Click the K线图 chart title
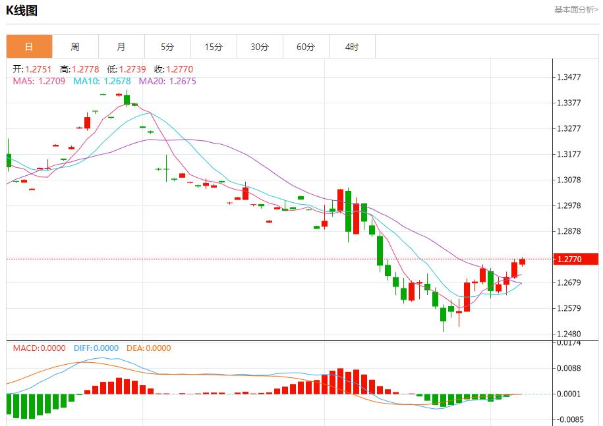This screenshot has width=603, height=426. (22, 11)
